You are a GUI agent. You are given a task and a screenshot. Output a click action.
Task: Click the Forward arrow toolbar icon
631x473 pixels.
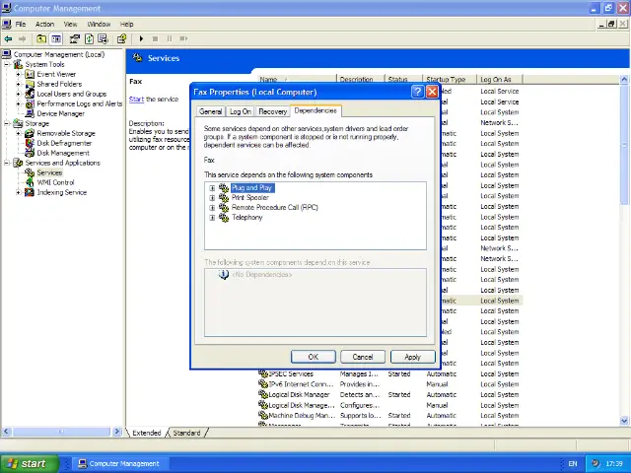tap(22, 39)
